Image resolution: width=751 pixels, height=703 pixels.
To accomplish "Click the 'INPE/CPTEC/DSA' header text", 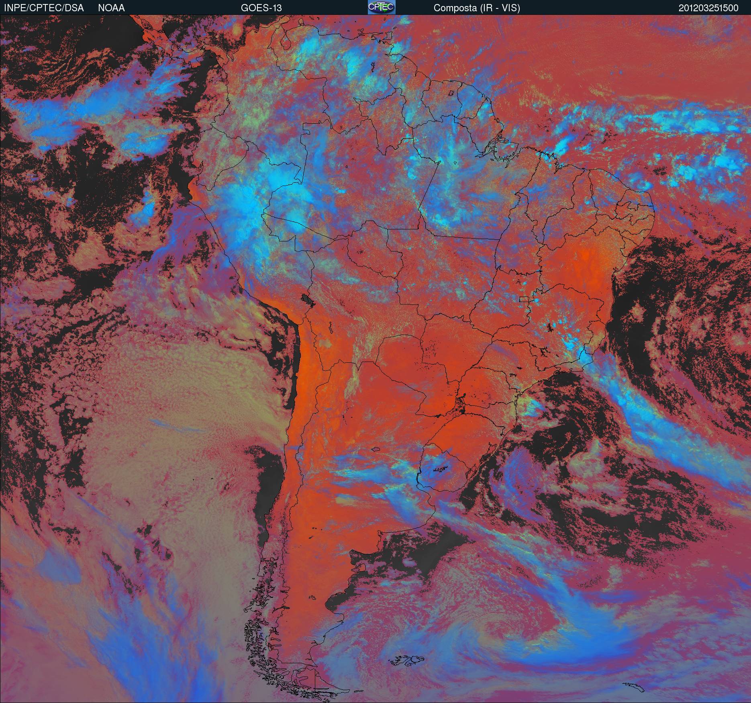I will 44,8.
